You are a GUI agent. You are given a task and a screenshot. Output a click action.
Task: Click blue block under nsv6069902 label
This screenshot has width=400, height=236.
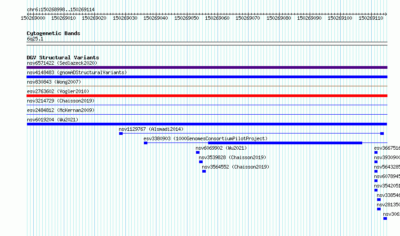pyautogui.click(x=198, y=152)
